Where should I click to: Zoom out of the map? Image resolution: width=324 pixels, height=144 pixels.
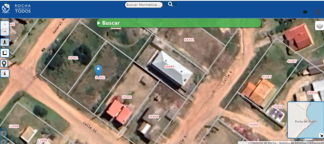click(5, 32)
